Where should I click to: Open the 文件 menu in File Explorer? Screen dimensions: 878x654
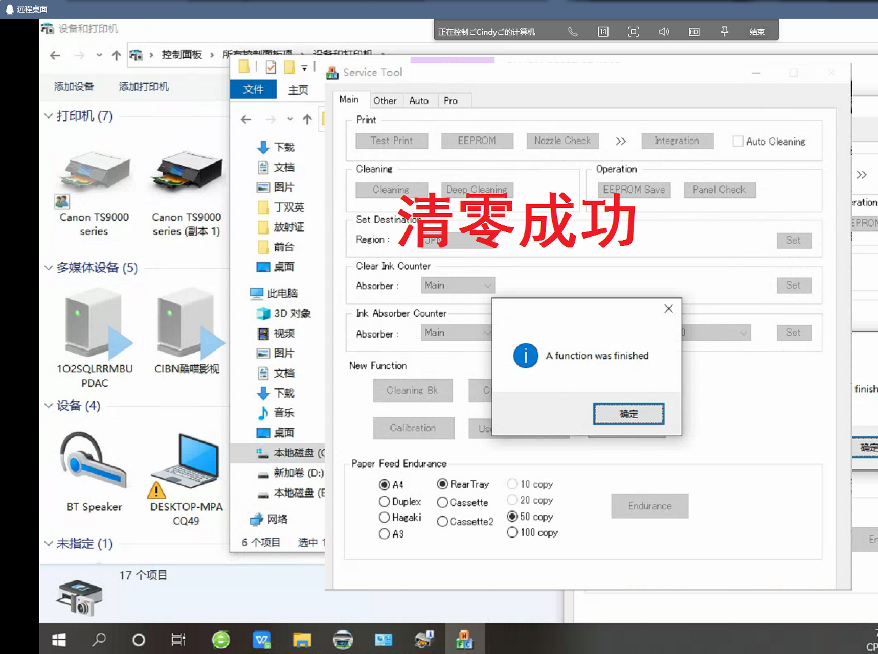tap(253, 89)
